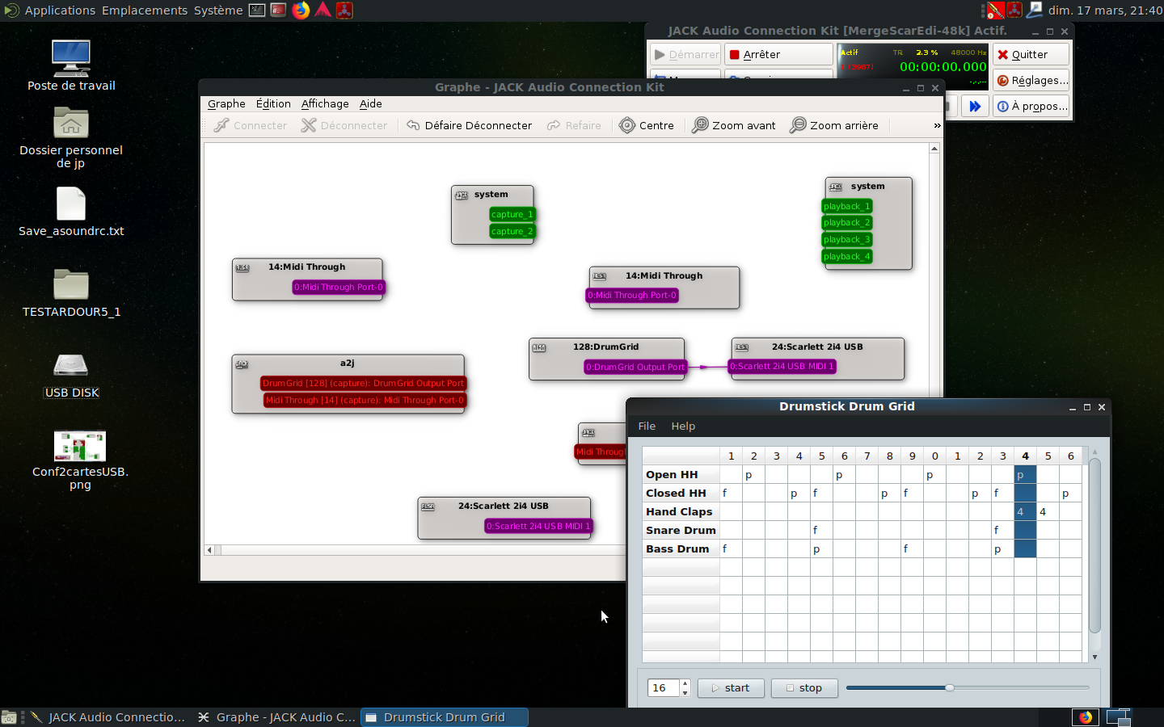
Task: Open the Édition menu
Action: point(273,103)
